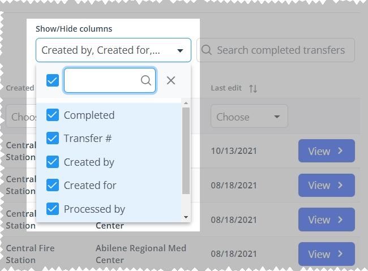Uncheck the Completed column checkbox
Viewport: 368px width, 271px height.
(x=53, y=115)
